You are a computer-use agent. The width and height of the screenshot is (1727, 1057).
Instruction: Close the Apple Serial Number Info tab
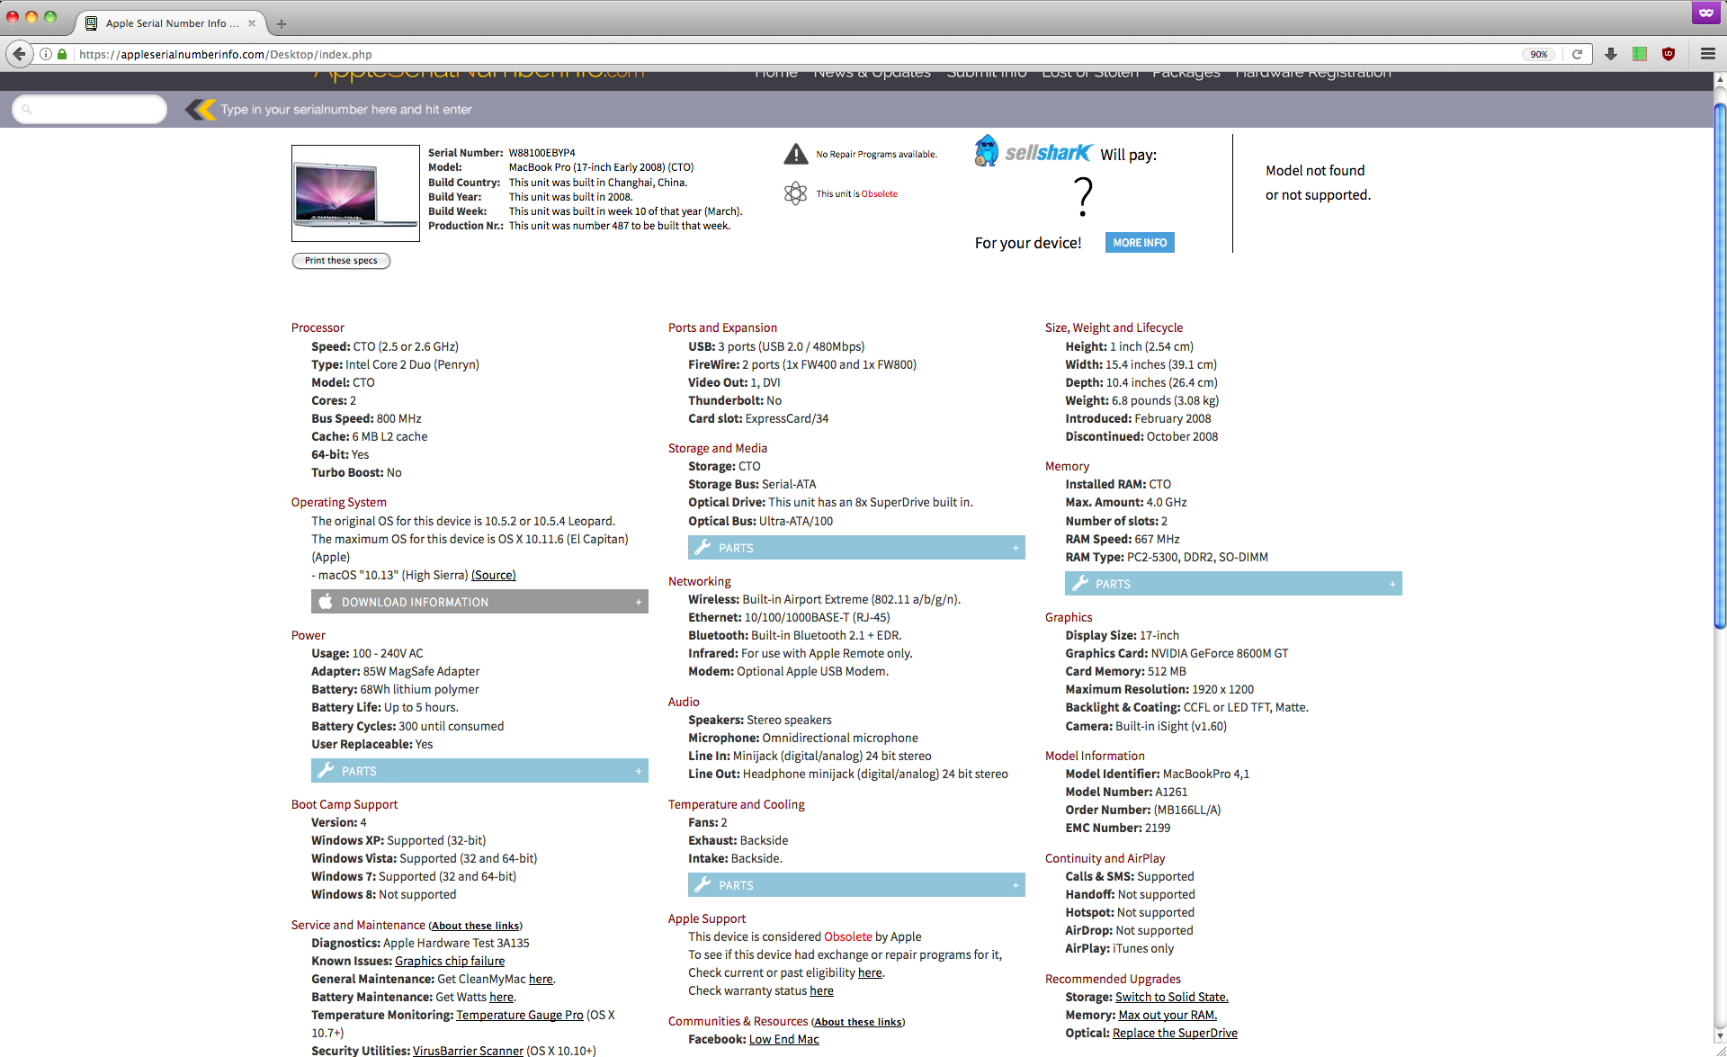pyautogui.click(x=252, y=23)
